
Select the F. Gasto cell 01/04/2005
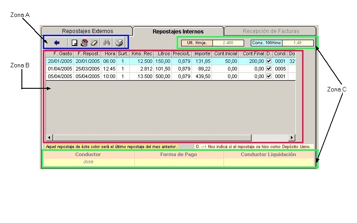[60, 69]
